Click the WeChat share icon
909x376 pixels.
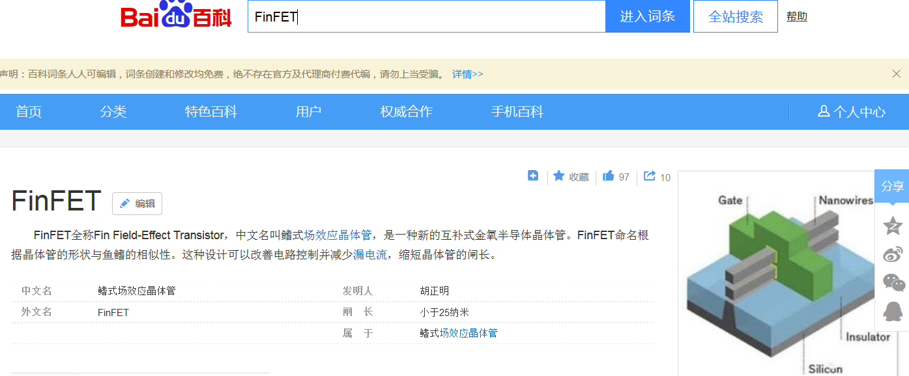[x=893, y=282]
